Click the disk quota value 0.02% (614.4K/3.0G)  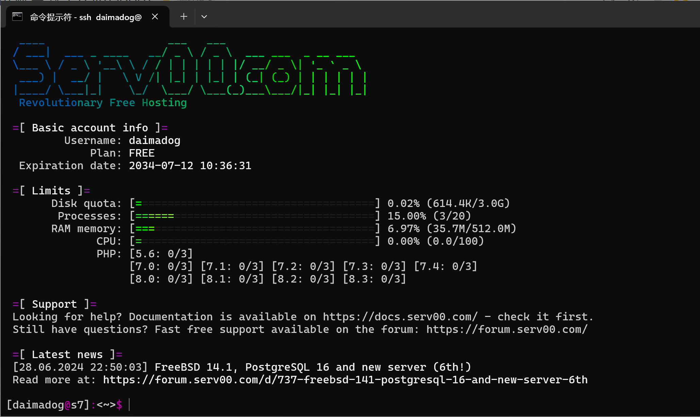(449, 203)
